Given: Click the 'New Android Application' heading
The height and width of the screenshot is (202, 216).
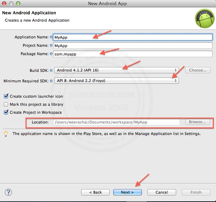Looking at the screenshot, I should (29, 13).
